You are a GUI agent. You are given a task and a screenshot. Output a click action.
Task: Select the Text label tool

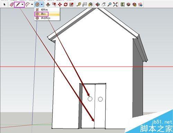[x=85, y=4]
